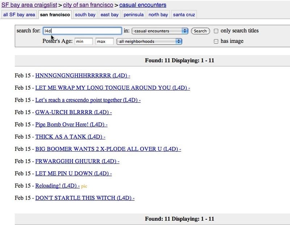
Task: Switch to the santa cruz tab
Action: click(x=184, y=14)
